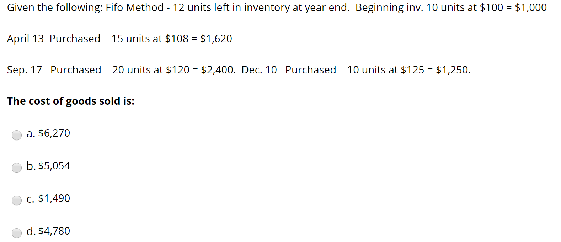This screenshot has height=242, width=561.
Task: Click the April 13 Purchased line
Action: [119, 39]
